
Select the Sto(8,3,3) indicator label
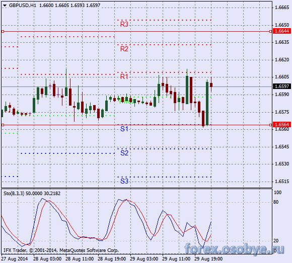tap(14, 194)
